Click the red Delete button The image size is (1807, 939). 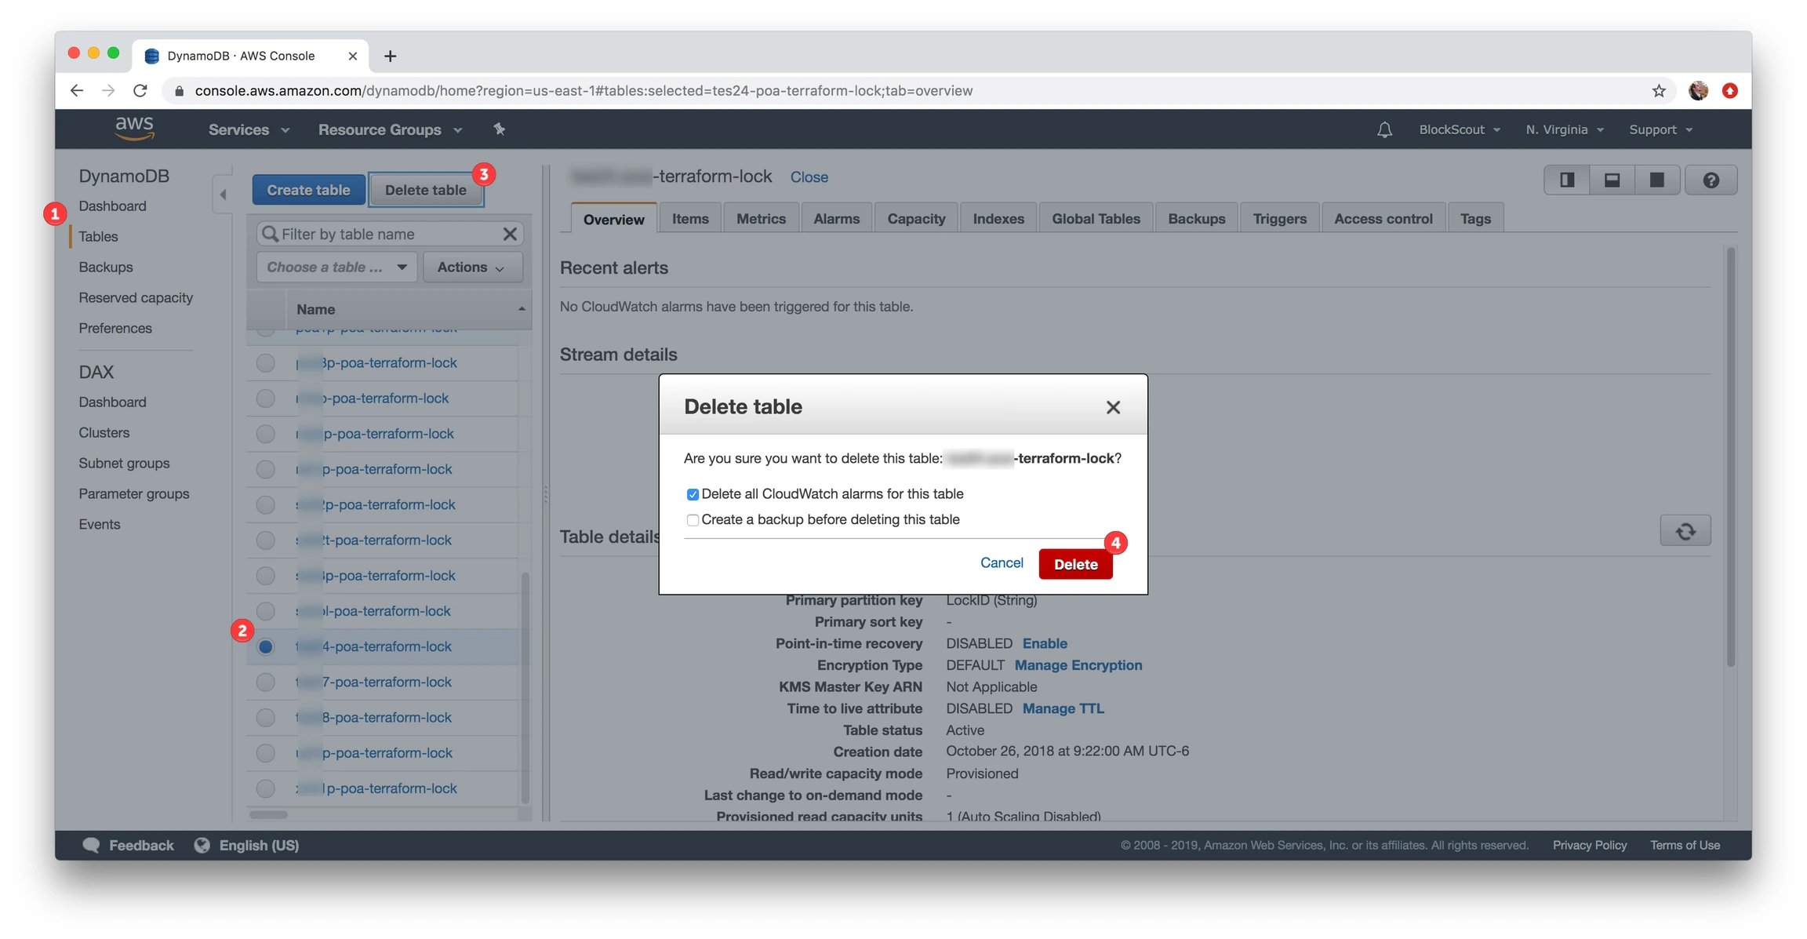[x=1075, y=564]
